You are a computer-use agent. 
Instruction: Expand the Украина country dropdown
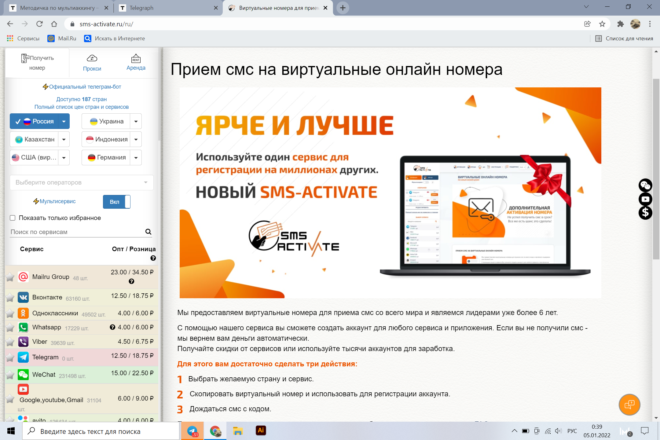click(x=137, y=121)
